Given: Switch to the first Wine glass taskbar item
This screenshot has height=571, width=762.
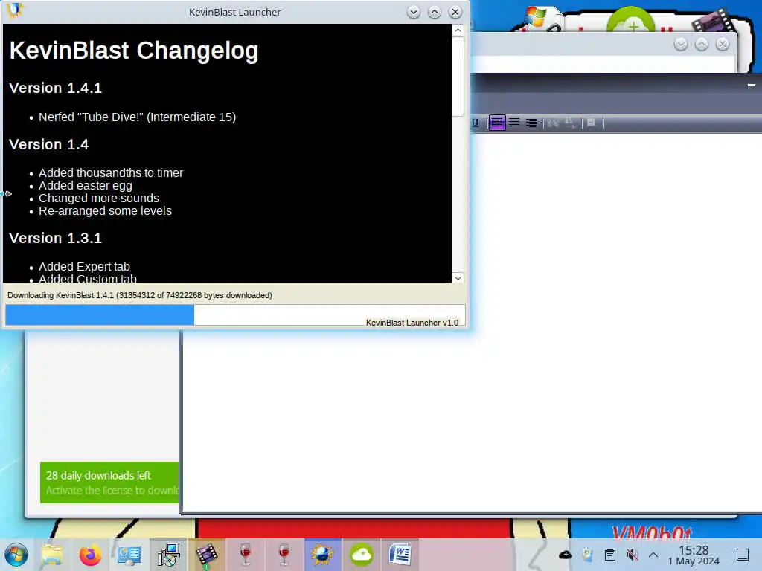Looking at the screenshot, I should click(x=246, y=555).
